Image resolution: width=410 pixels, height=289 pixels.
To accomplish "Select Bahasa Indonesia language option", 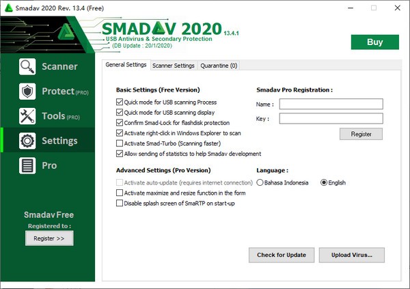I will click(260, 183).
